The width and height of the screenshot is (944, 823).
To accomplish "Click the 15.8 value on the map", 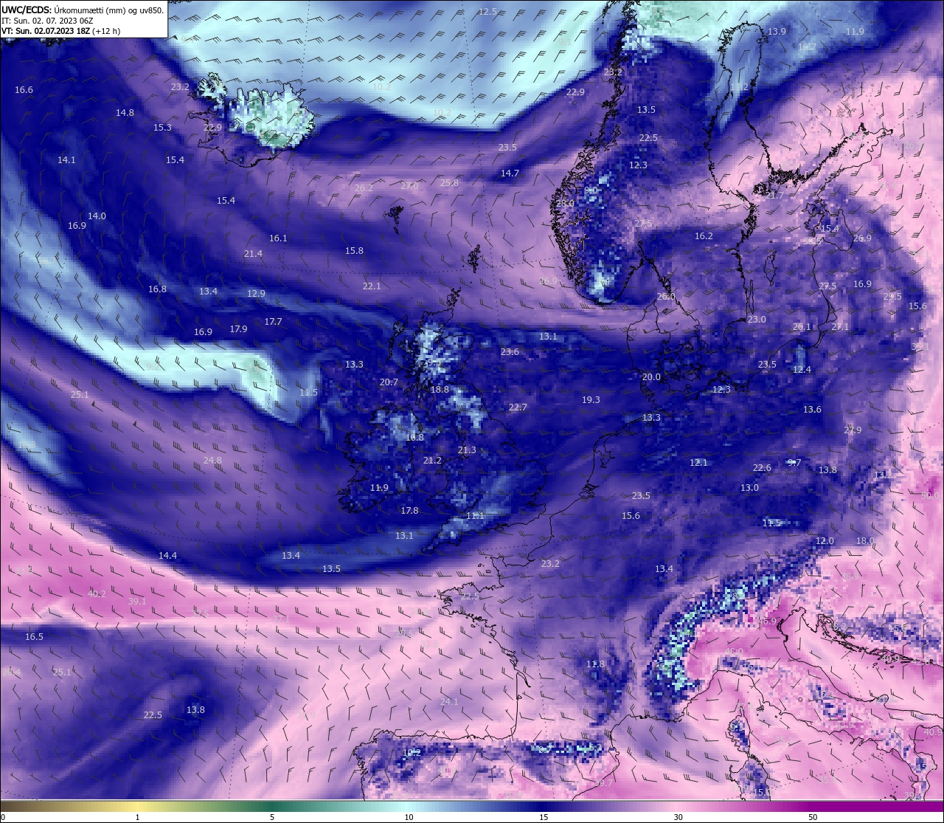I will [x=354, y=250].
